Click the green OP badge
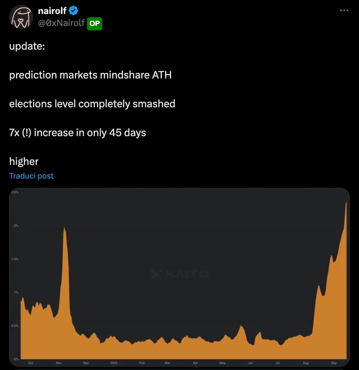The width and height of the screenshot is (359, 370). (x=95, y=24)
